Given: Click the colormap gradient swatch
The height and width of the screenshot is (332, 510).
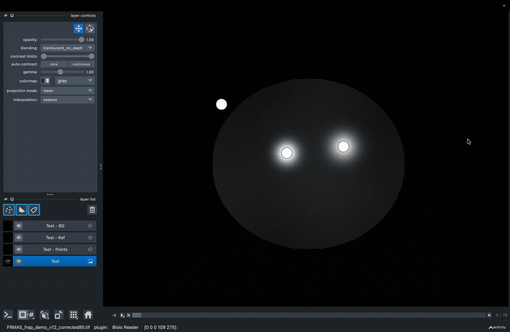Looking at the screenshot, I should click(x=46, y=81).
